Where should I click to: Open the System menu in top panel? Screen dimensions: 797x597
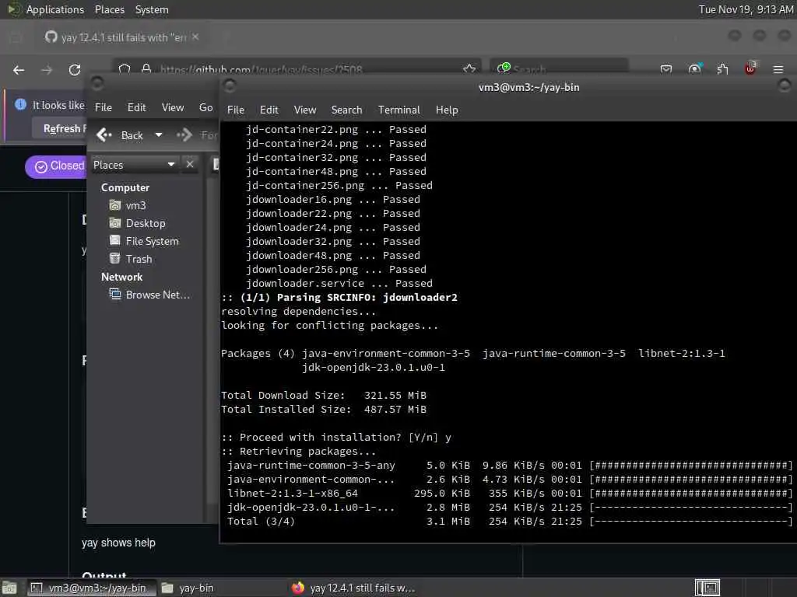[x=152, y=9]
